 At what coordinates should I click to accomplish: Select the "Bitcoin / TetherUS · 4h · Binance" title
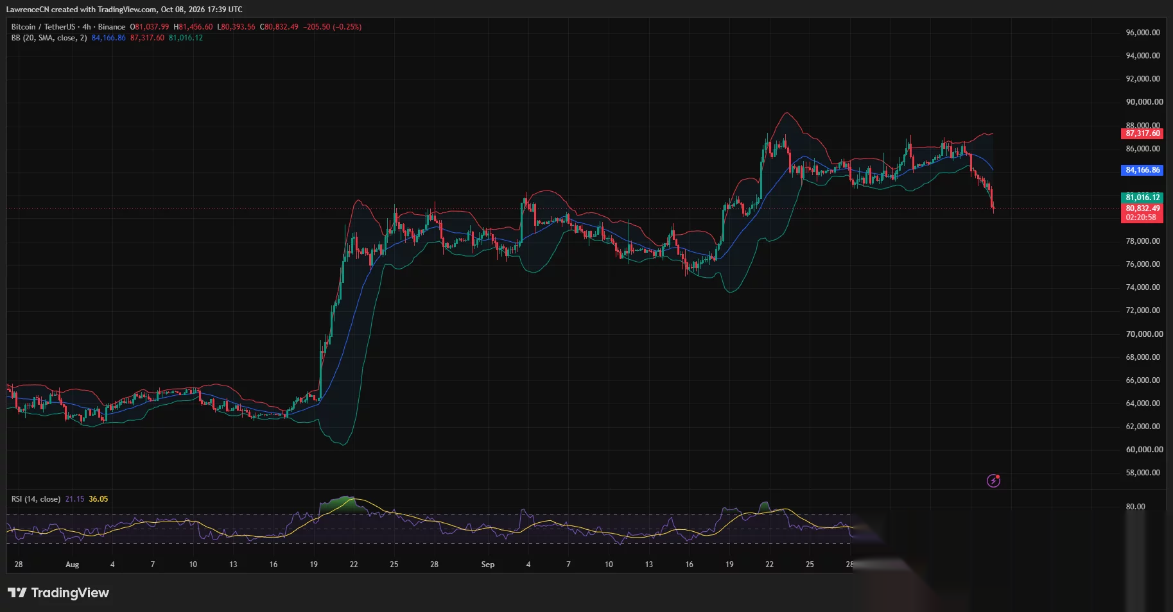click(68, 27)
